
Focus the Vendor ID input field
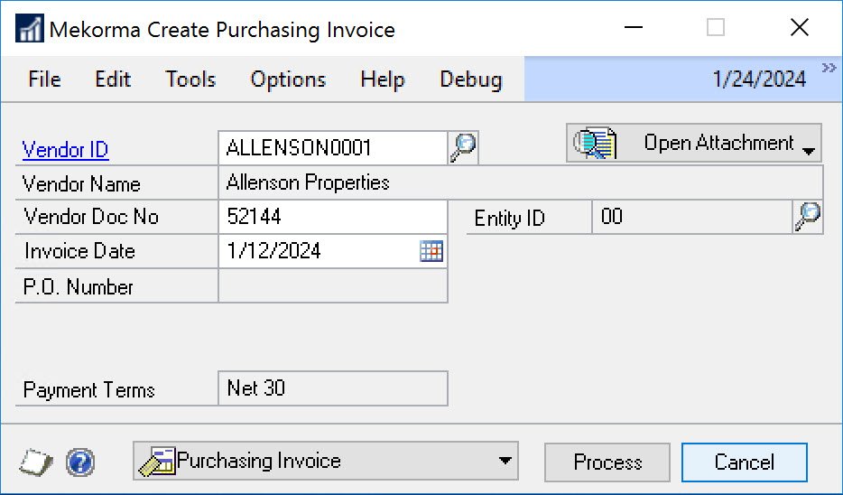(x=332, y=147)
